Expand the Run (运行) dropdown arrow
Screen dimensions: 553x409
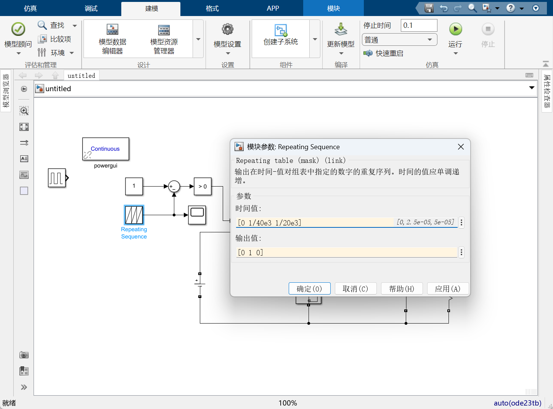tap(455, 53)
